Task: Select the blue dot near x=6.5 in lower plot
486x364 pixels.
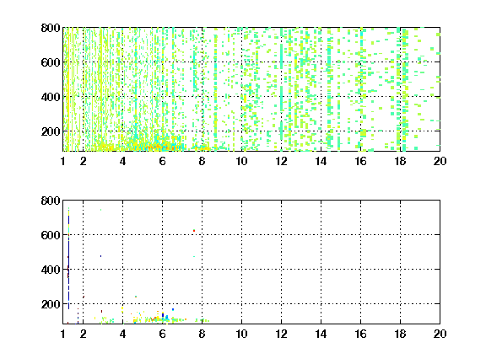Action: pos(173,309)
